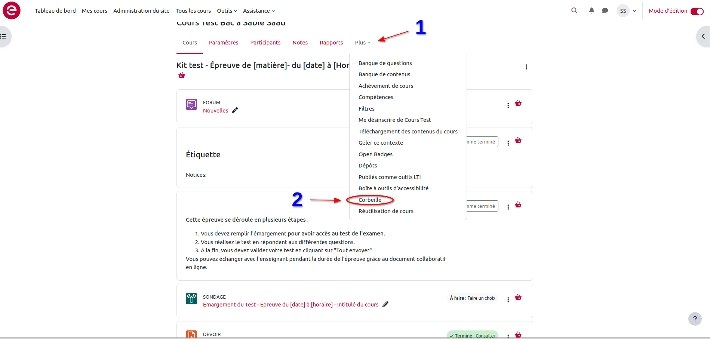Screen dimensions: 710x339
Task: Expand the Outils dropdown menu
Action: 227,11
